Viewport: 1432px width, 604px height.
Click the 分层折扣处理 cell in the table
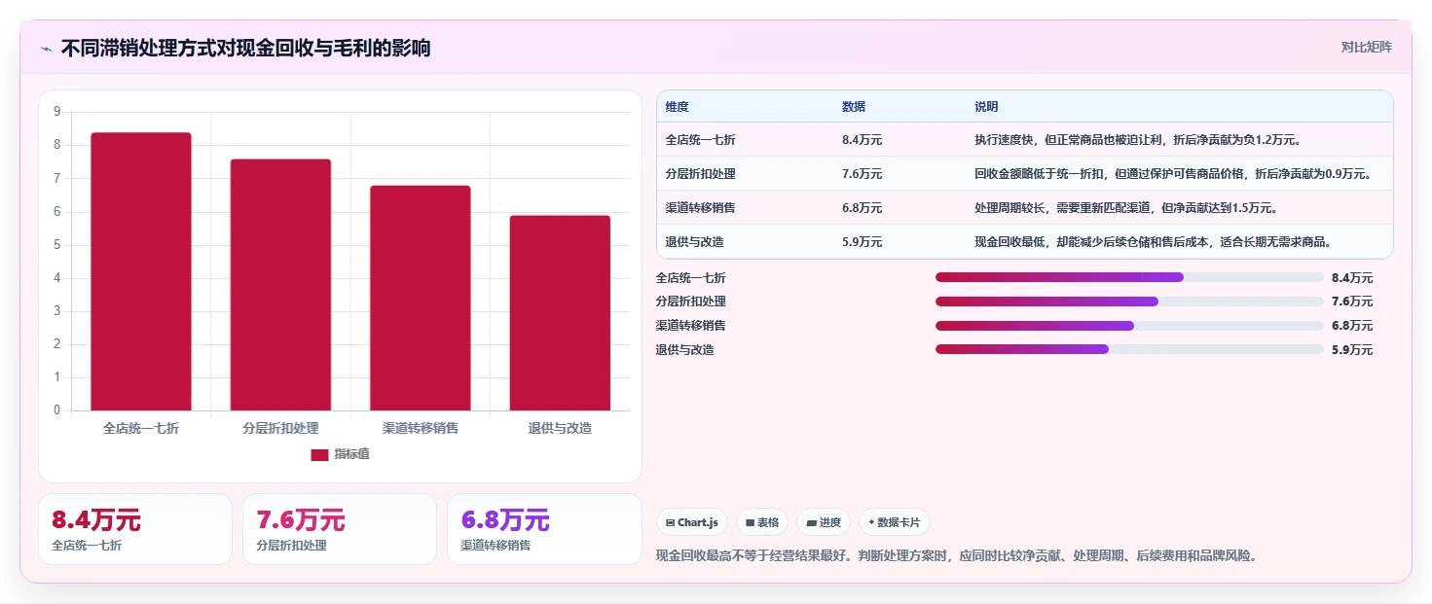tap(701, 174)
